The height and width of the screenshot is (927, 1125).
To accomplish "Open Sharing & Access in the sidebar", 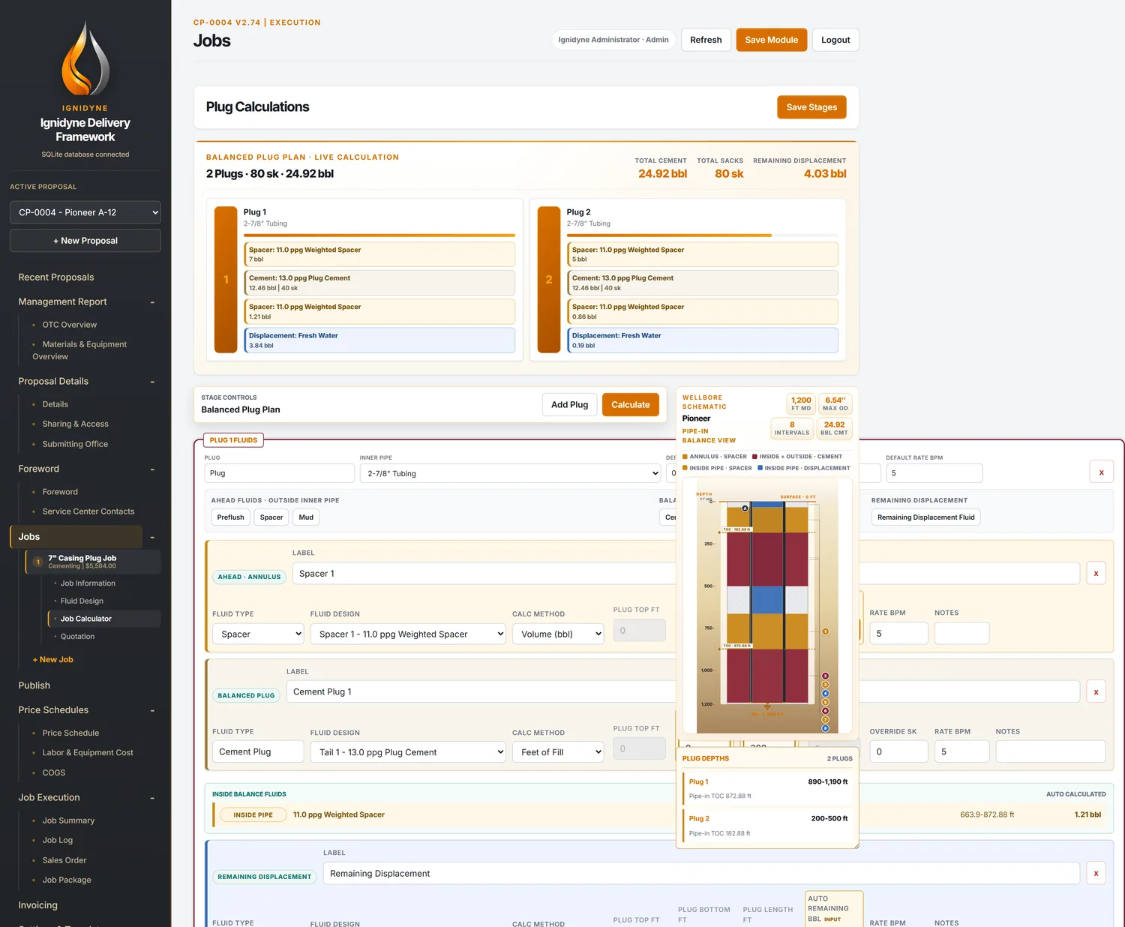I will 75,424.
